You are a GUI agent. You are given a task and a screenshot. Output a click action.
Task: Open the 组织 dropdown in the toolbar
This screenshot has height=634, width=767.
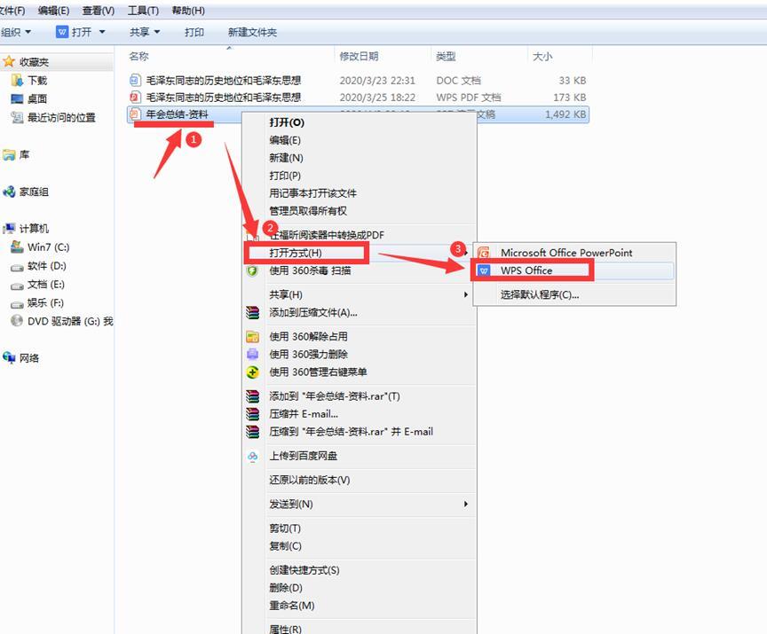(x=16, y=32)
